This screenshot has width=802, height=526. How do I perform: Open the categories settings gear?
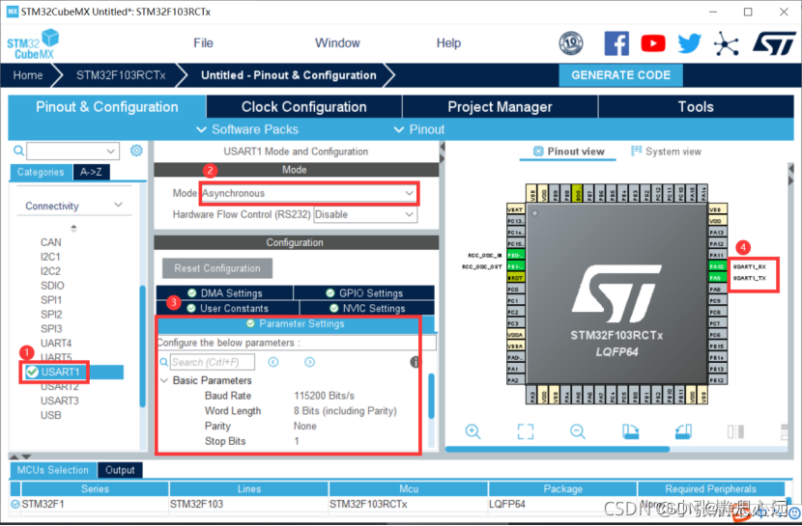tap(136, 151)
